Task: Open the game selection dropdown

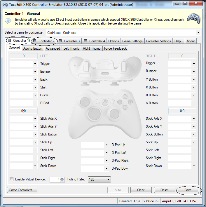Action: tap(198, 33)
